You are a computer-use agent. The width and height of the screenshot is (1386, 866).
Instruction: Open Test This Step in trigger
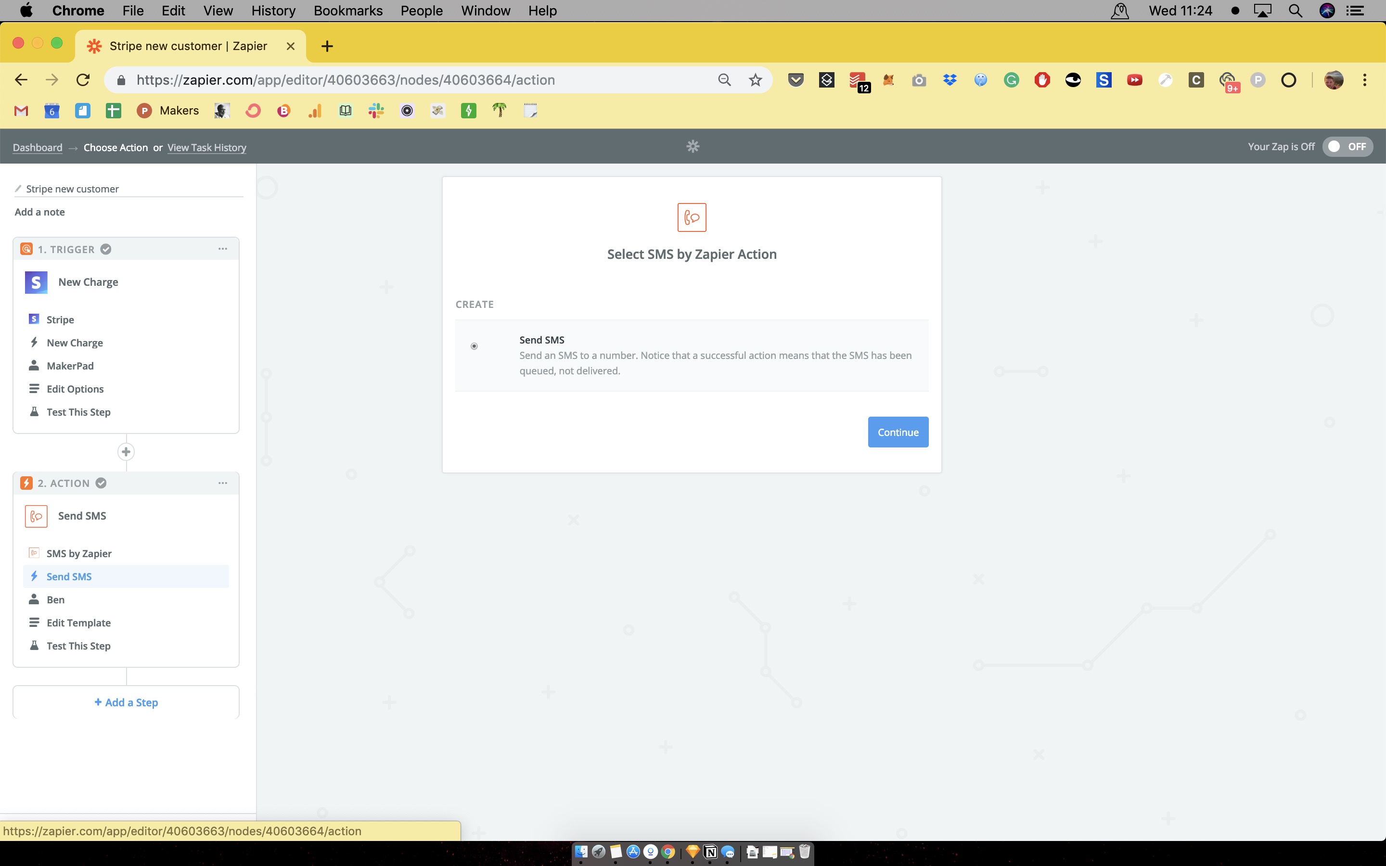point(126,412)
